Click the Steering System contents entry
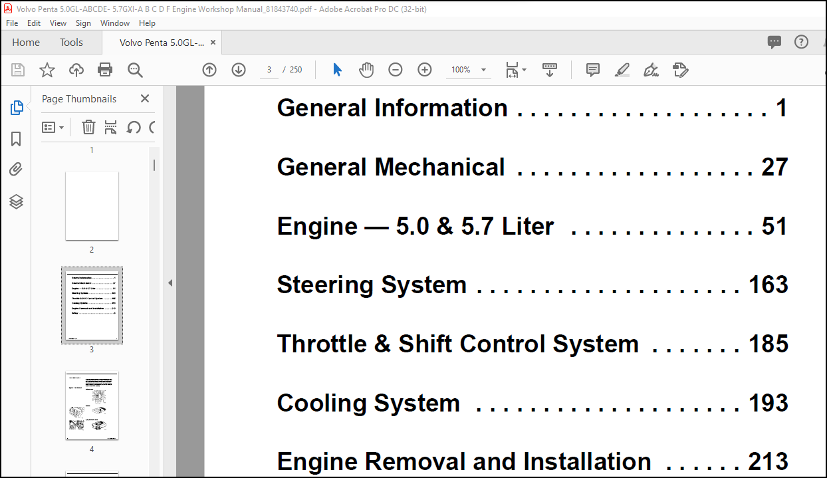Screen dimensions: 827x478 [532, 285]
